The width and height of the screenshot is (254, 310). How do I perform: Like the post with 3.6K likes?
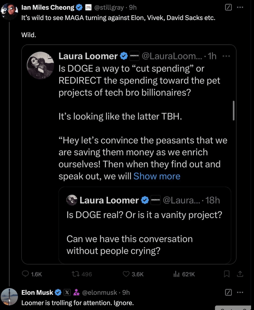point(126,274)
